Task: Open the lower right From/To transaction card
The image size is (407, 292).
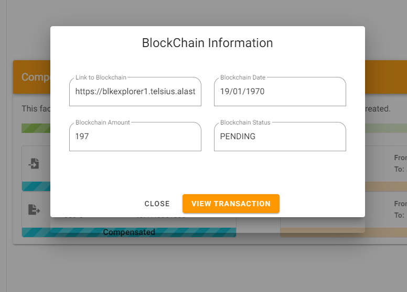Action: pyautogui.click(x=386, y=210)
